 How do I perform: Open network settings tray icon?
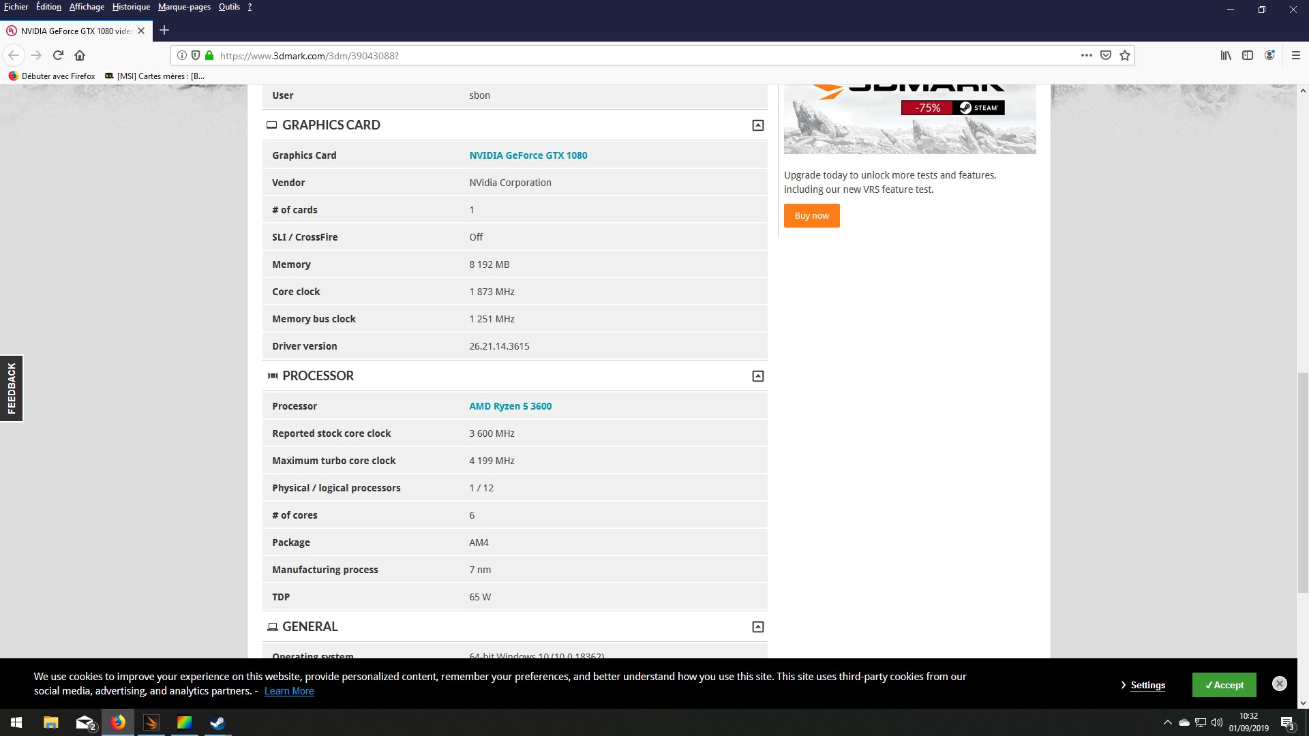tap(1201, 722)
